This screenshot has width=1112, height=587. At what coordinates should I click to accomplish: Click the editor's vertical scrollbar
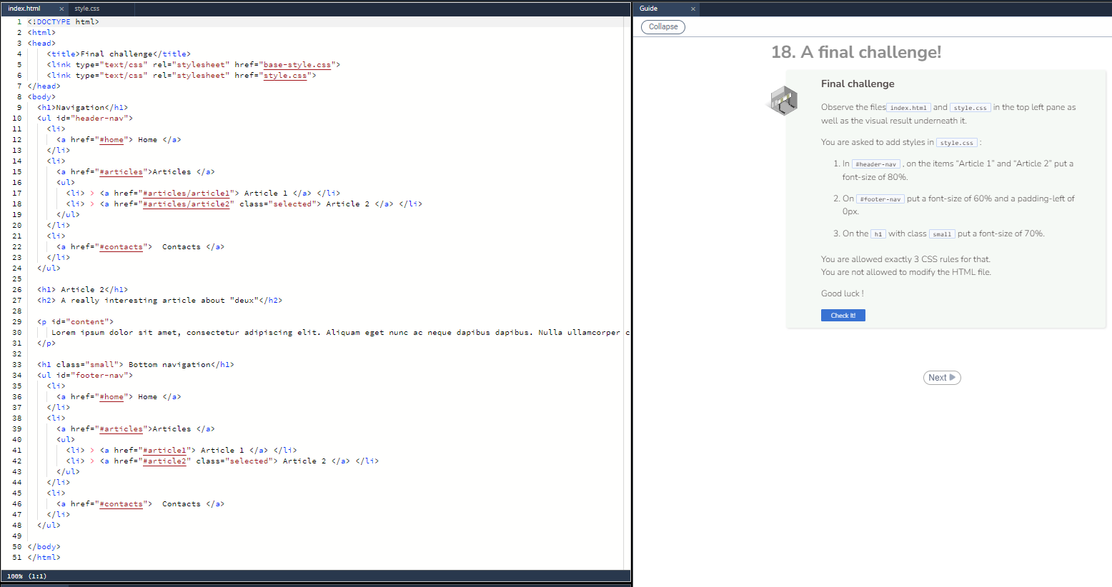[627, 286]
